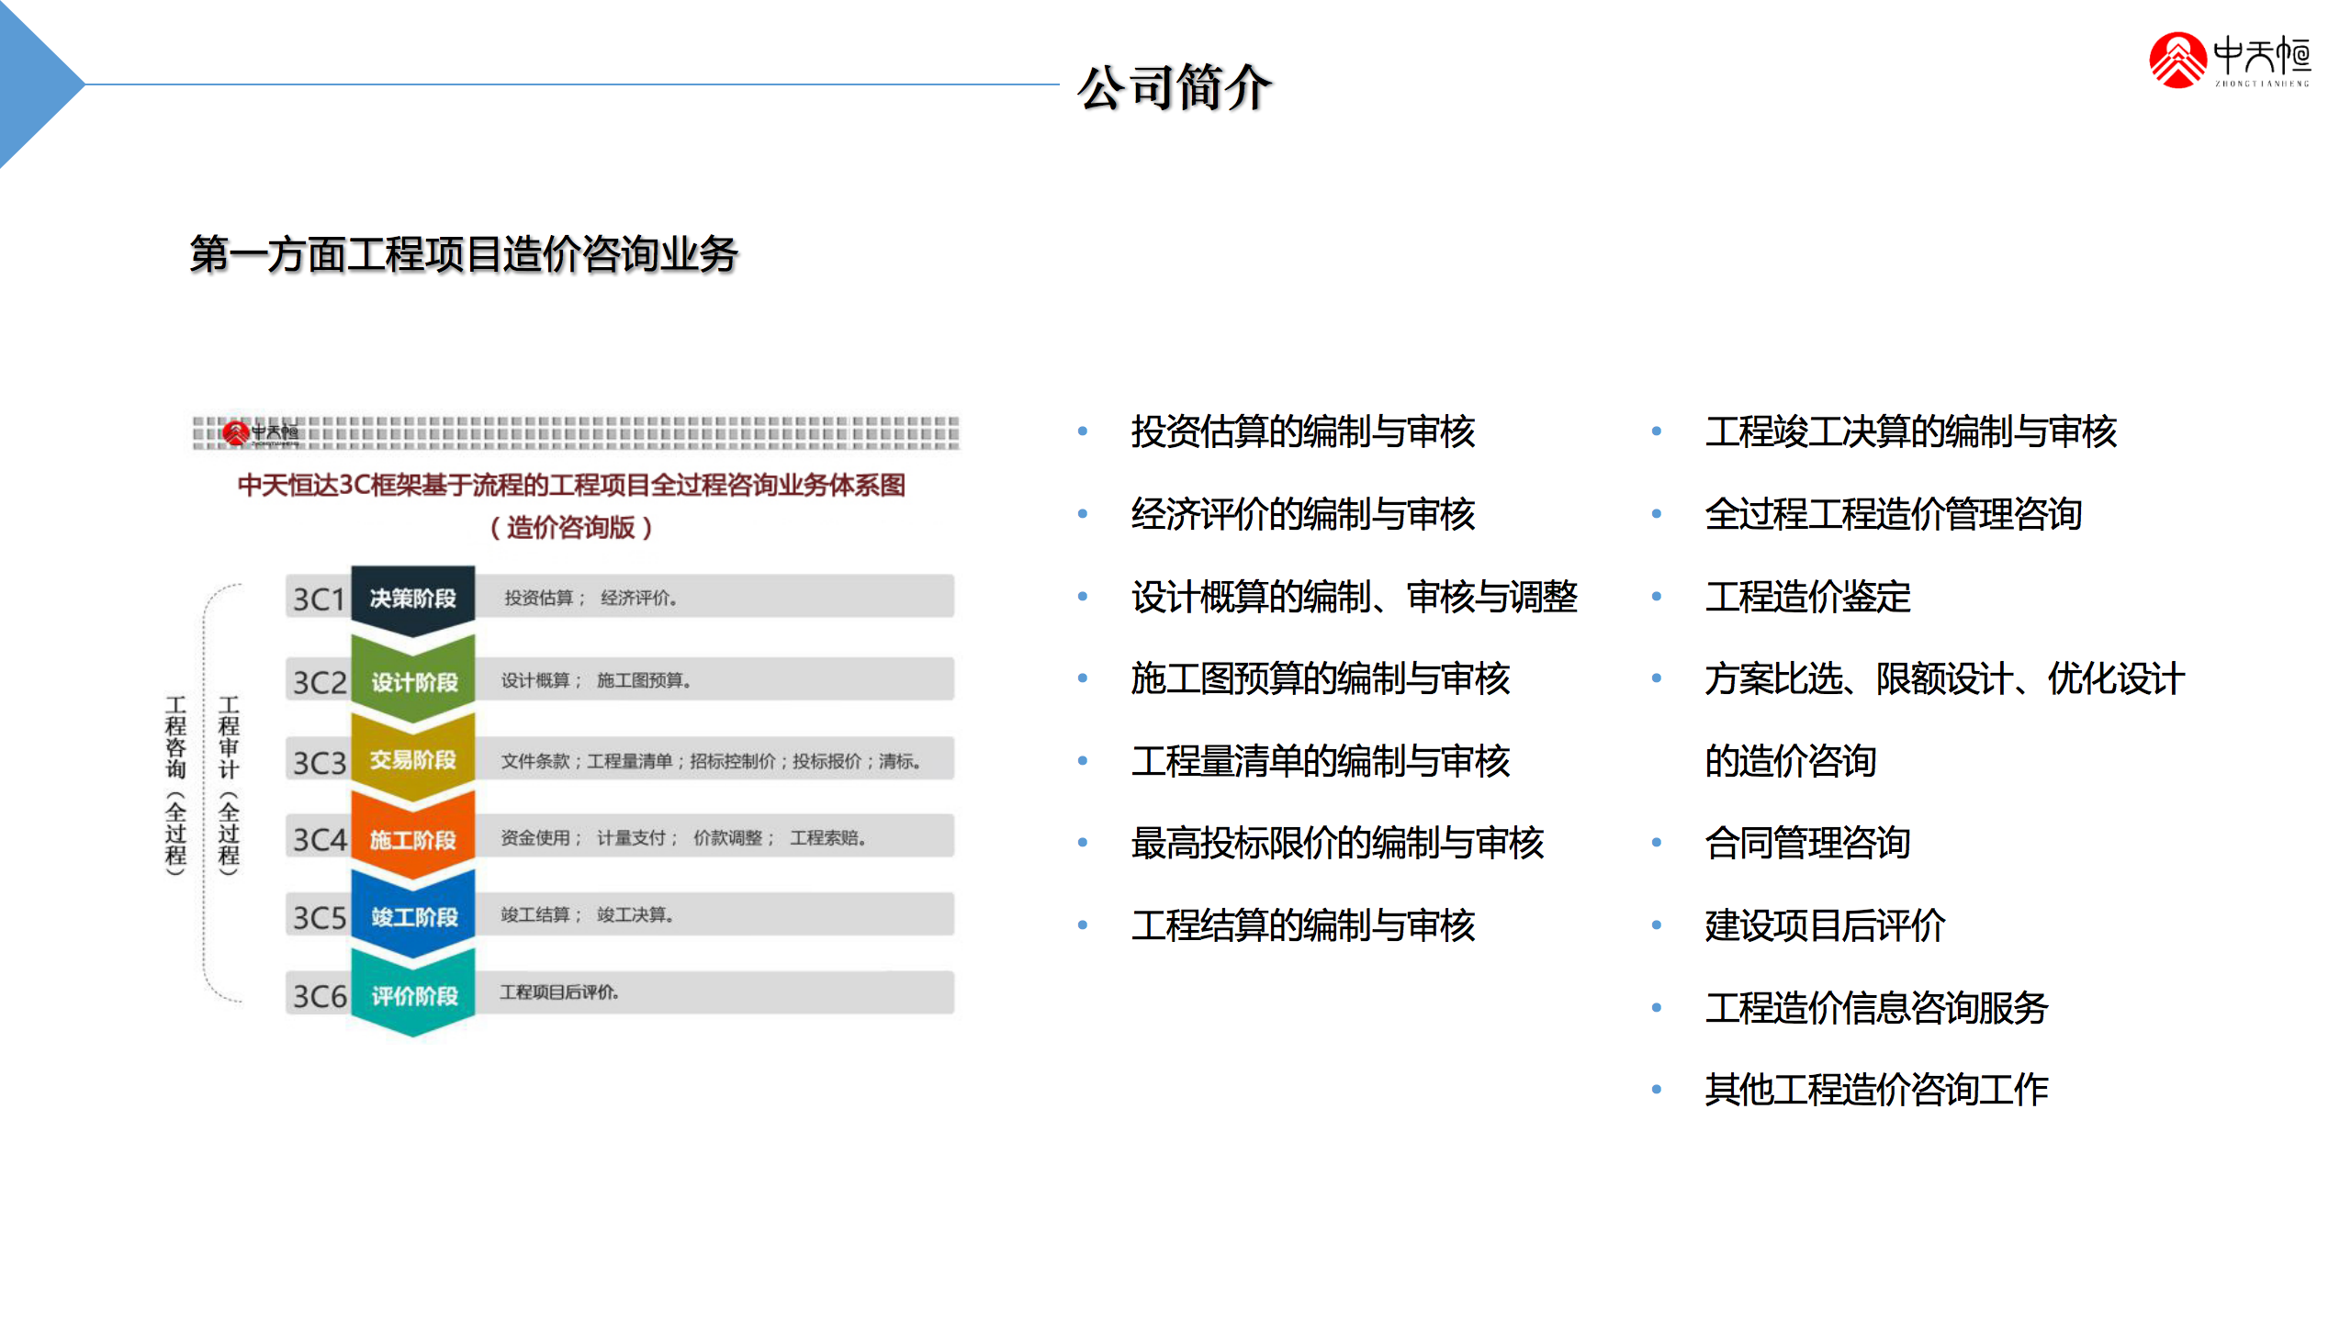The height and width of the screenshot is (1322, 2351).
Task: Select the dark 决策阶段 stage arrow
Action: pos(412,599)
